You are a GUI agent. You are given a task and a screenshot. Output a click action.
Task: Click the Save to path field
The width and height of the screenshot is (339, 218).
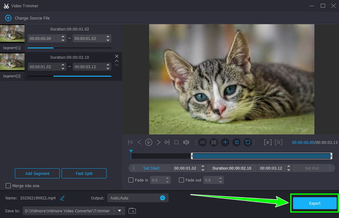(68, 211)
